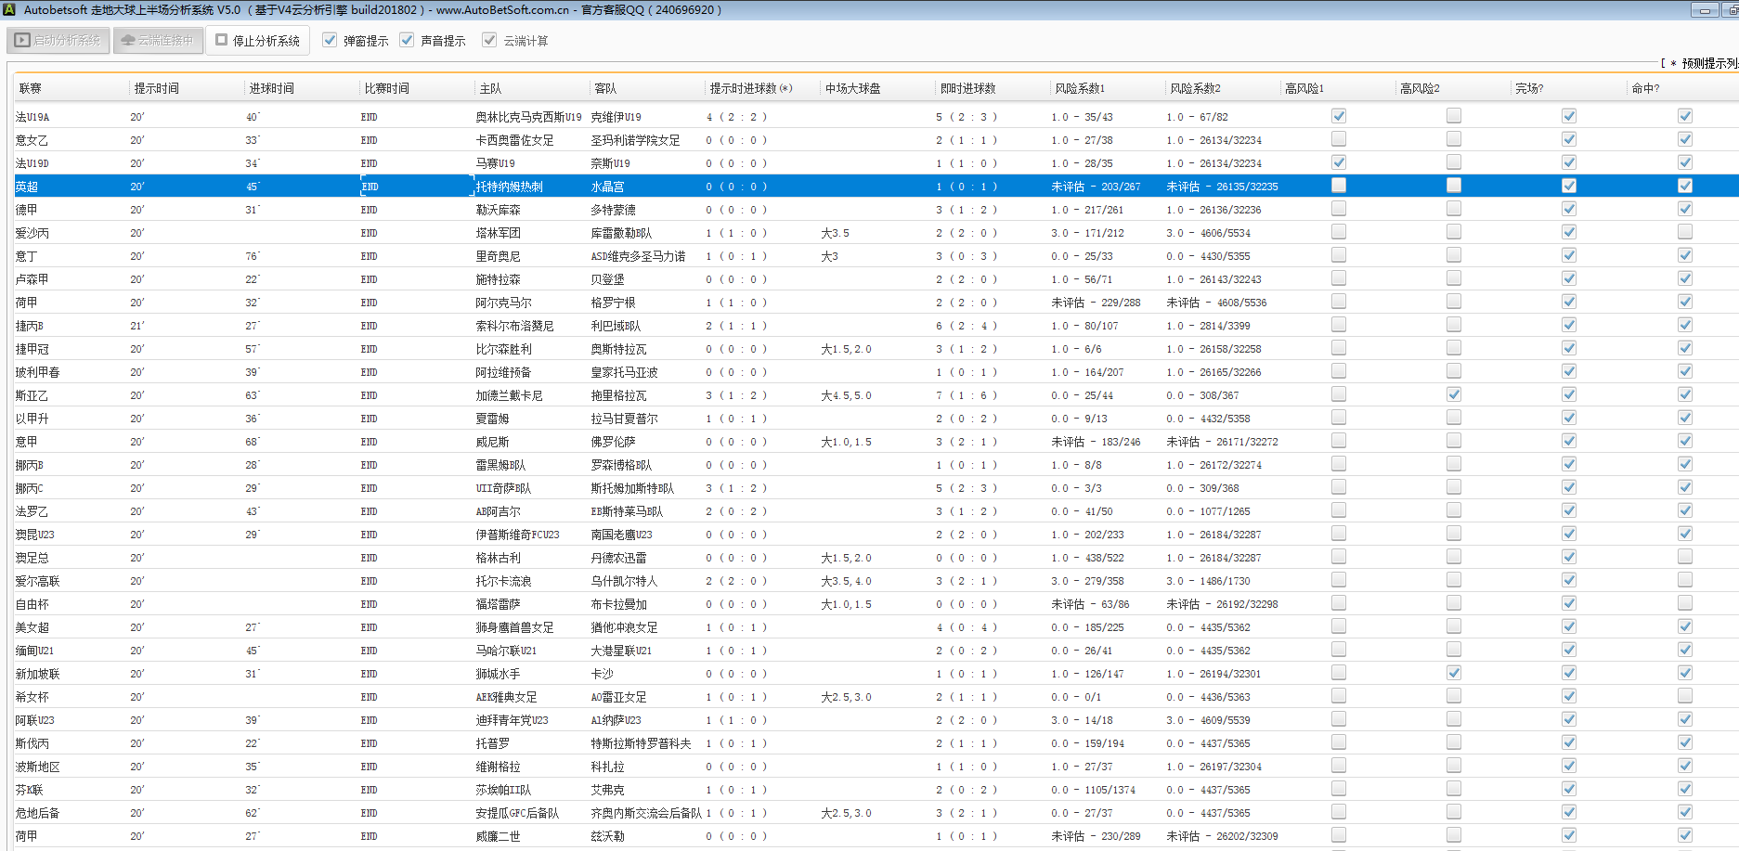Image resolution: width=1739 pixels, height=851 pixels.
Task: Uncheck 高风险2 box in the 斯亚乙 row
Action: coord(1453,394)
